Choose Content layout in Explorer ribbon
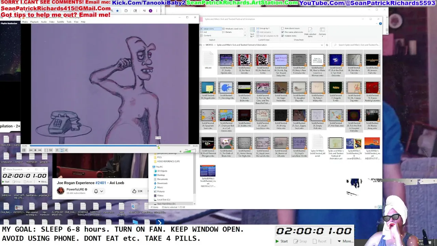The width and height of the screenshot is (437, 246). (x=207, y=36)
